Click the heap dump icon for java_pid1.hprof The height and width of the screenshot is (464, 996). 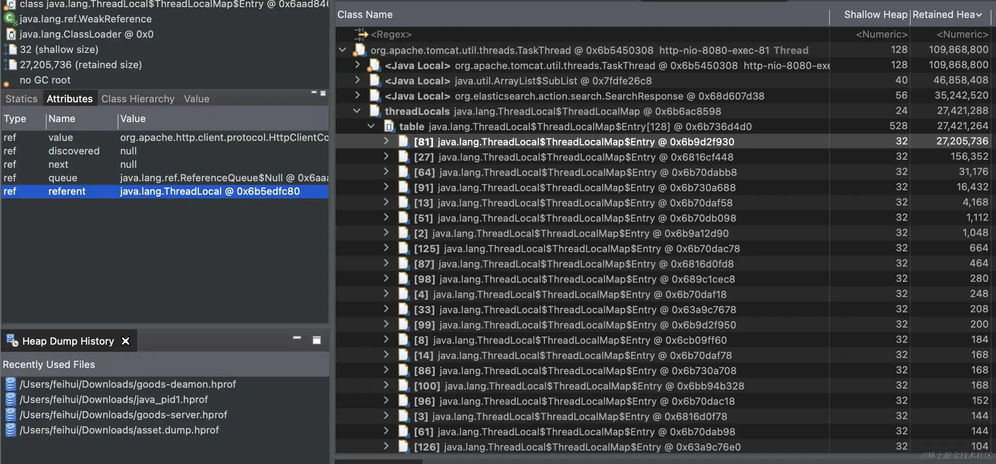[x=10, y=400]
